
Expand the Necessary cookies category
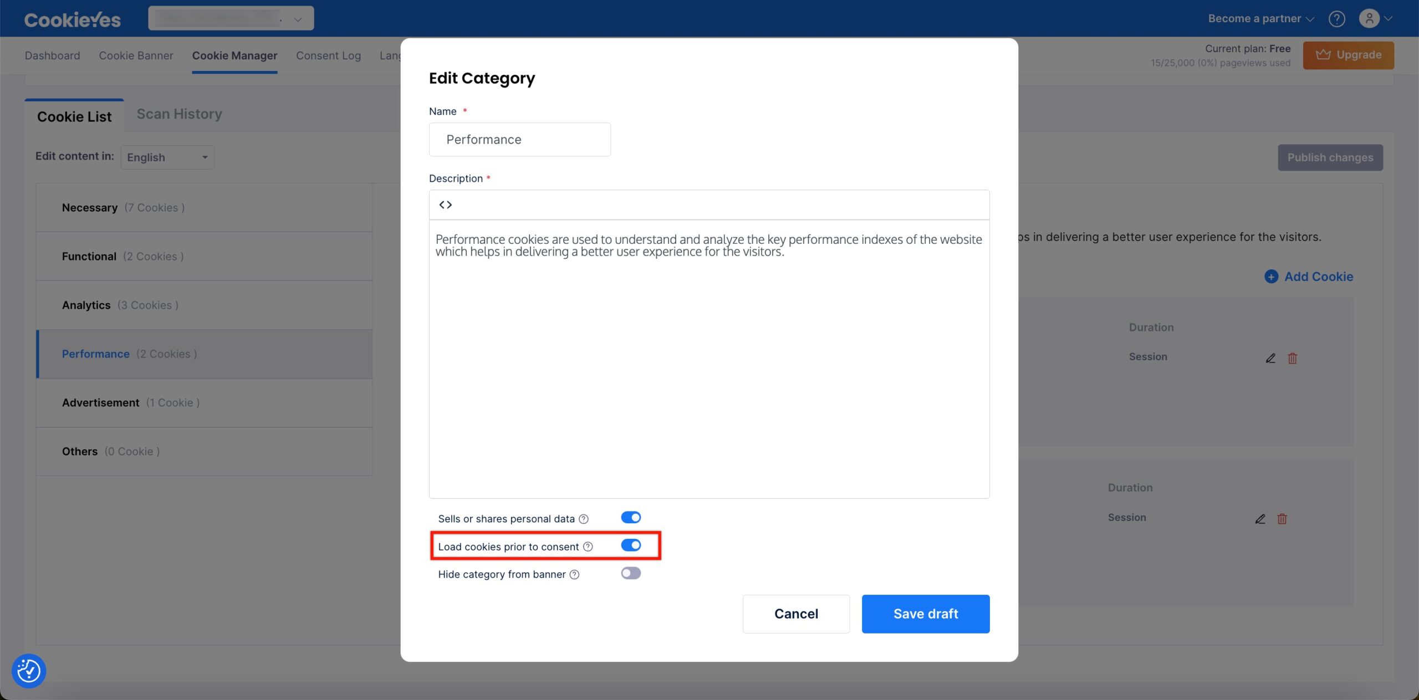203,207
